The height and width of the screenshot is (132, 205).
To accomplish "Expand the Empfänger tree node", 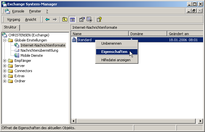I will tap(4, 61).
